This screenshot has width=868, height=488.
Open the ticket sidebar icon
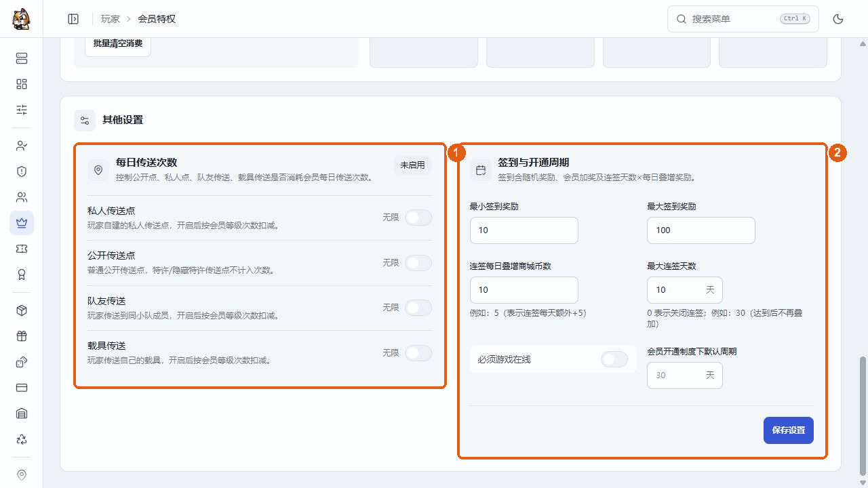point(22,249)
